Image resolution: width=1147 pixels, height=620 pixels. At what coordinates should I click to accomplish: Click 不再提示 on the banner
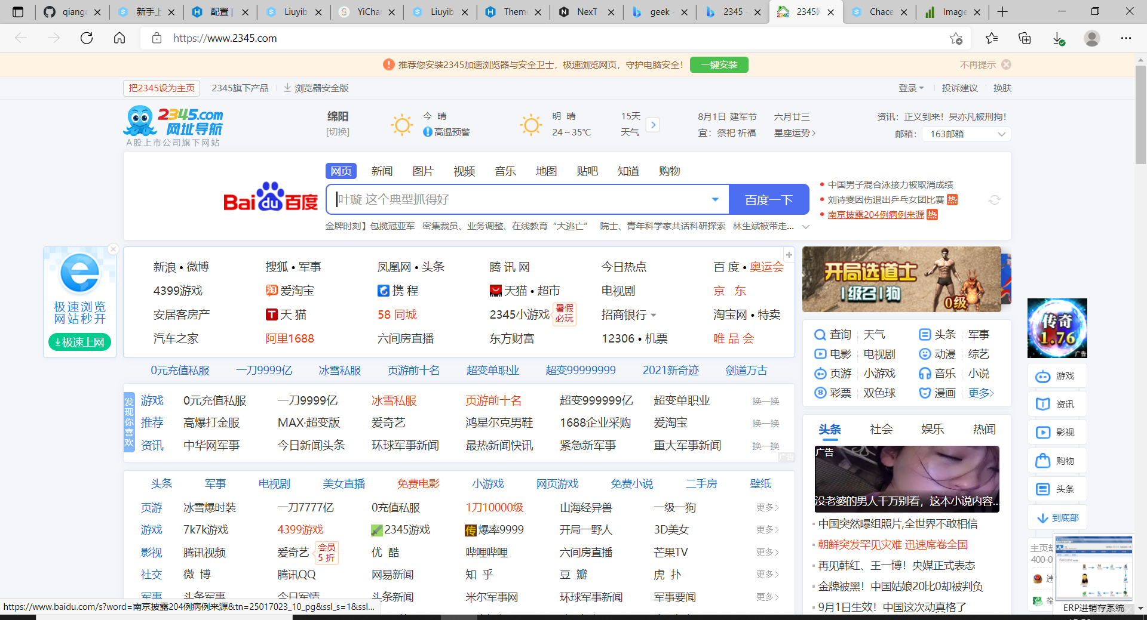977,64
